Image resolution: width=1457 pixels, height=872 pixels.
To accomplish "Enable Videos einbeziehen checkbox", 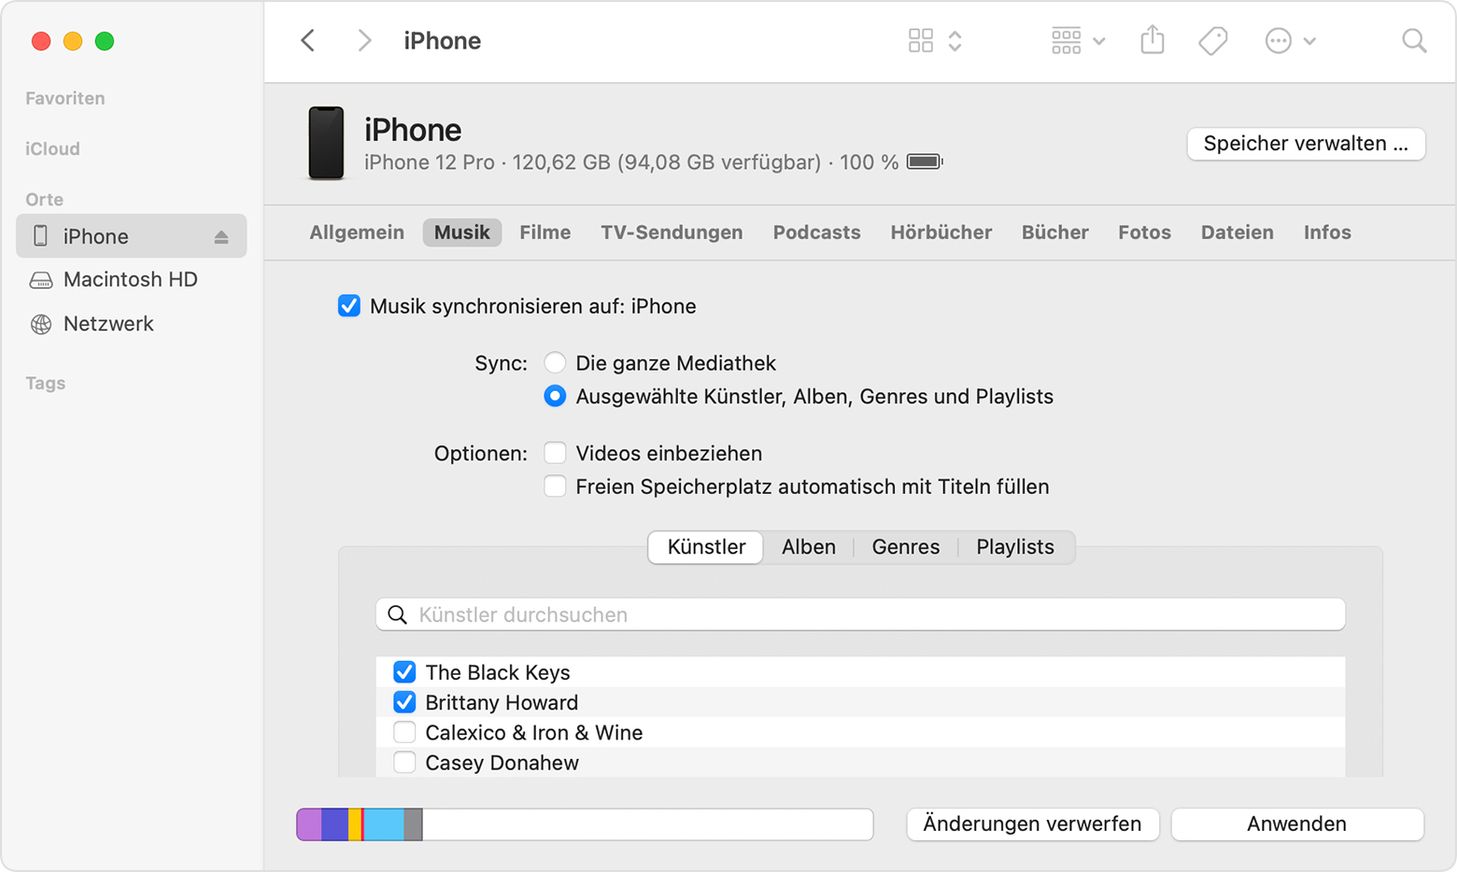I will pos(555,453).
